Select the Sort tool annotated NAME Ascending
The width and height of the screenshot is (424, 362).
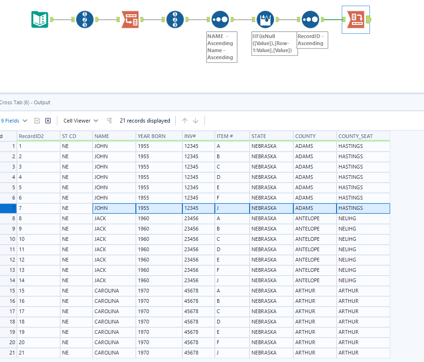[220, 19]
